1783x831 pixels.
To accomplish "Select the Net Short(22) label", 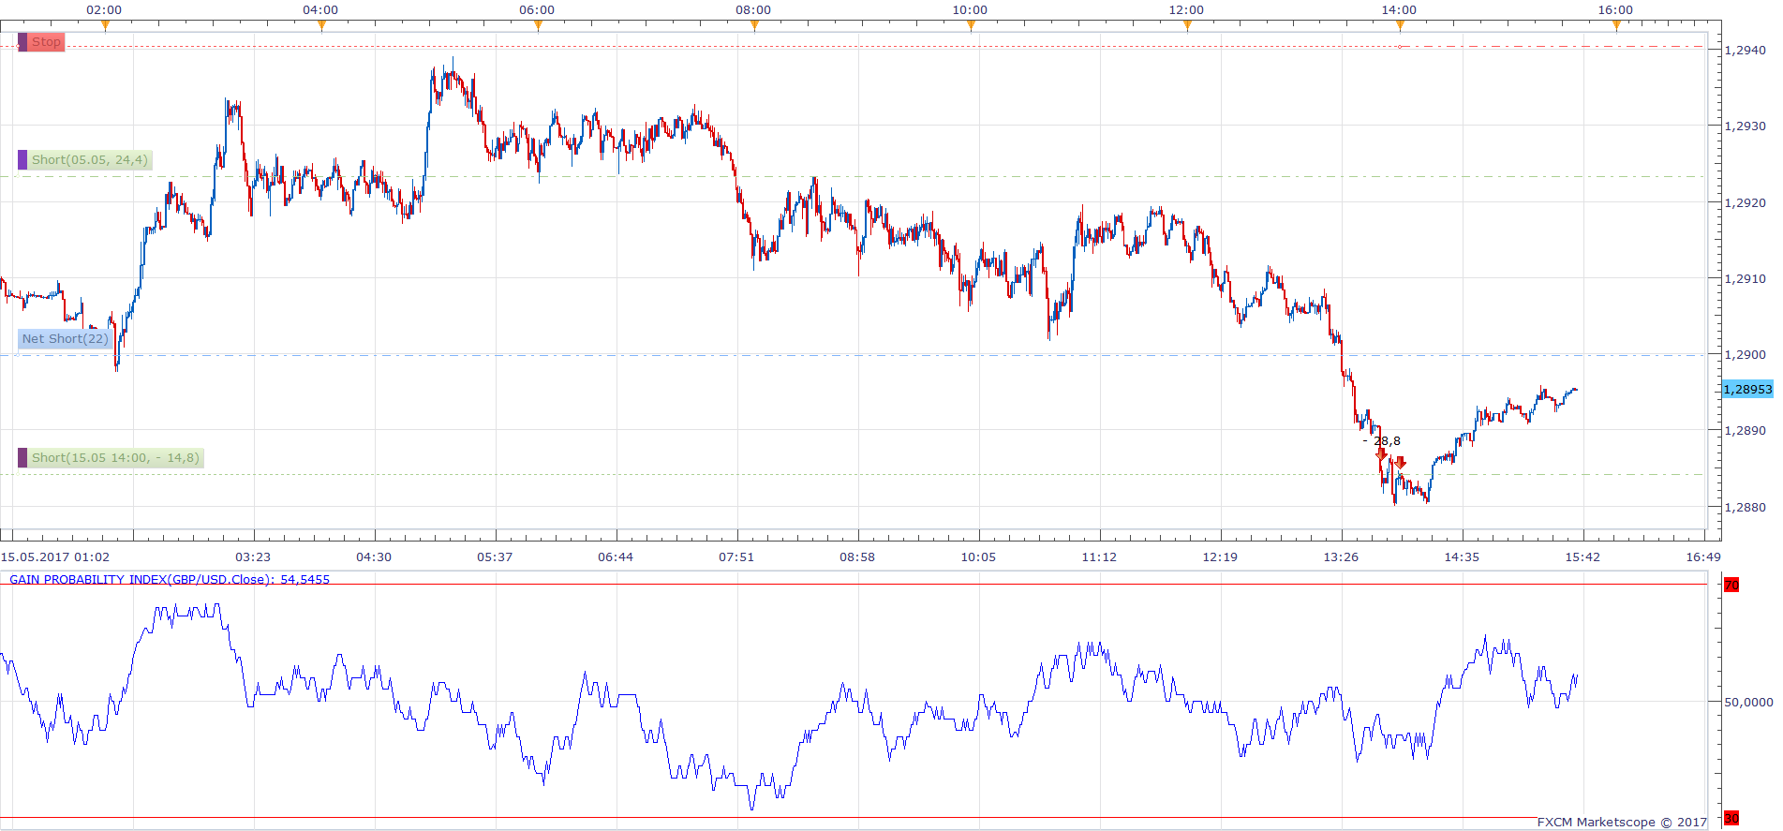I will click(65, 339).
